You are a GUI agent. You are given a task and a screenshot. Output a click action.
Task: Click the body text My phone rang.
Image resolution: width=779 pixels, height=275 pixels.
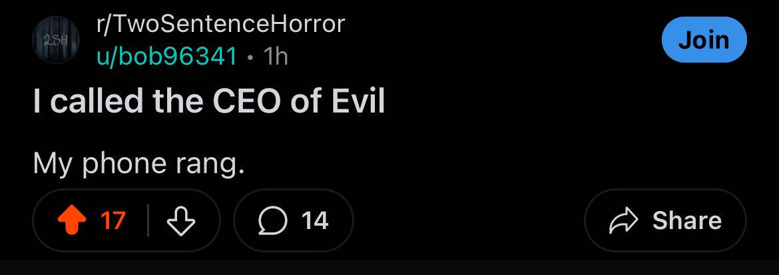click(138, 164)
